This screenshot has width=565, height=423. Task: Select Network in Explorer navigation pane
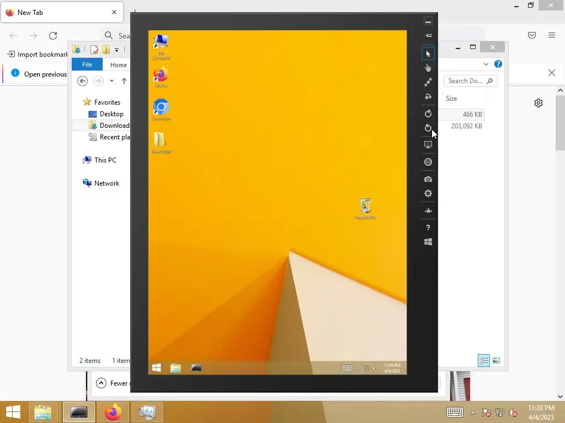click(x=102, y=183)
